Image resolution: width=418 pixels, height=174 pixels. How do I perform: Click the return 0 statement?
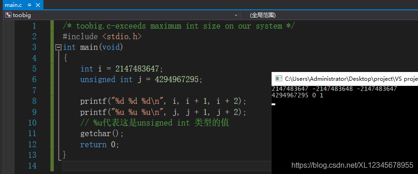pos(100,144)
